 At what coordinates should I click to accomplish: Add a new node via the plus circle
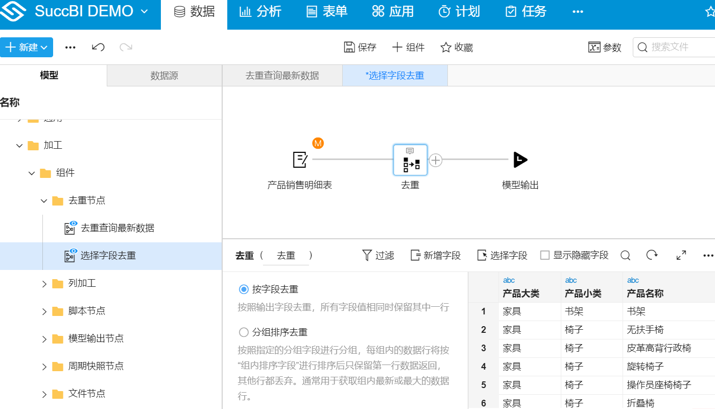[x=435, y=160]
